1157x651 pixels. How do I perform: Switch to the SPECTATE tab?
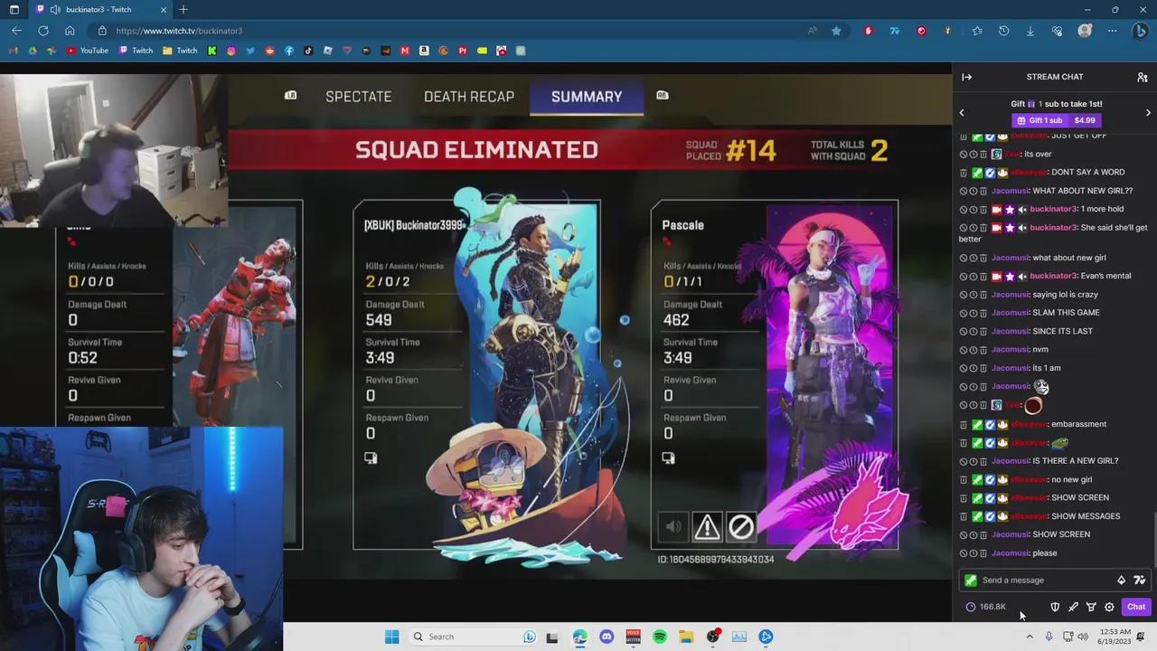(x=359, y=97)
